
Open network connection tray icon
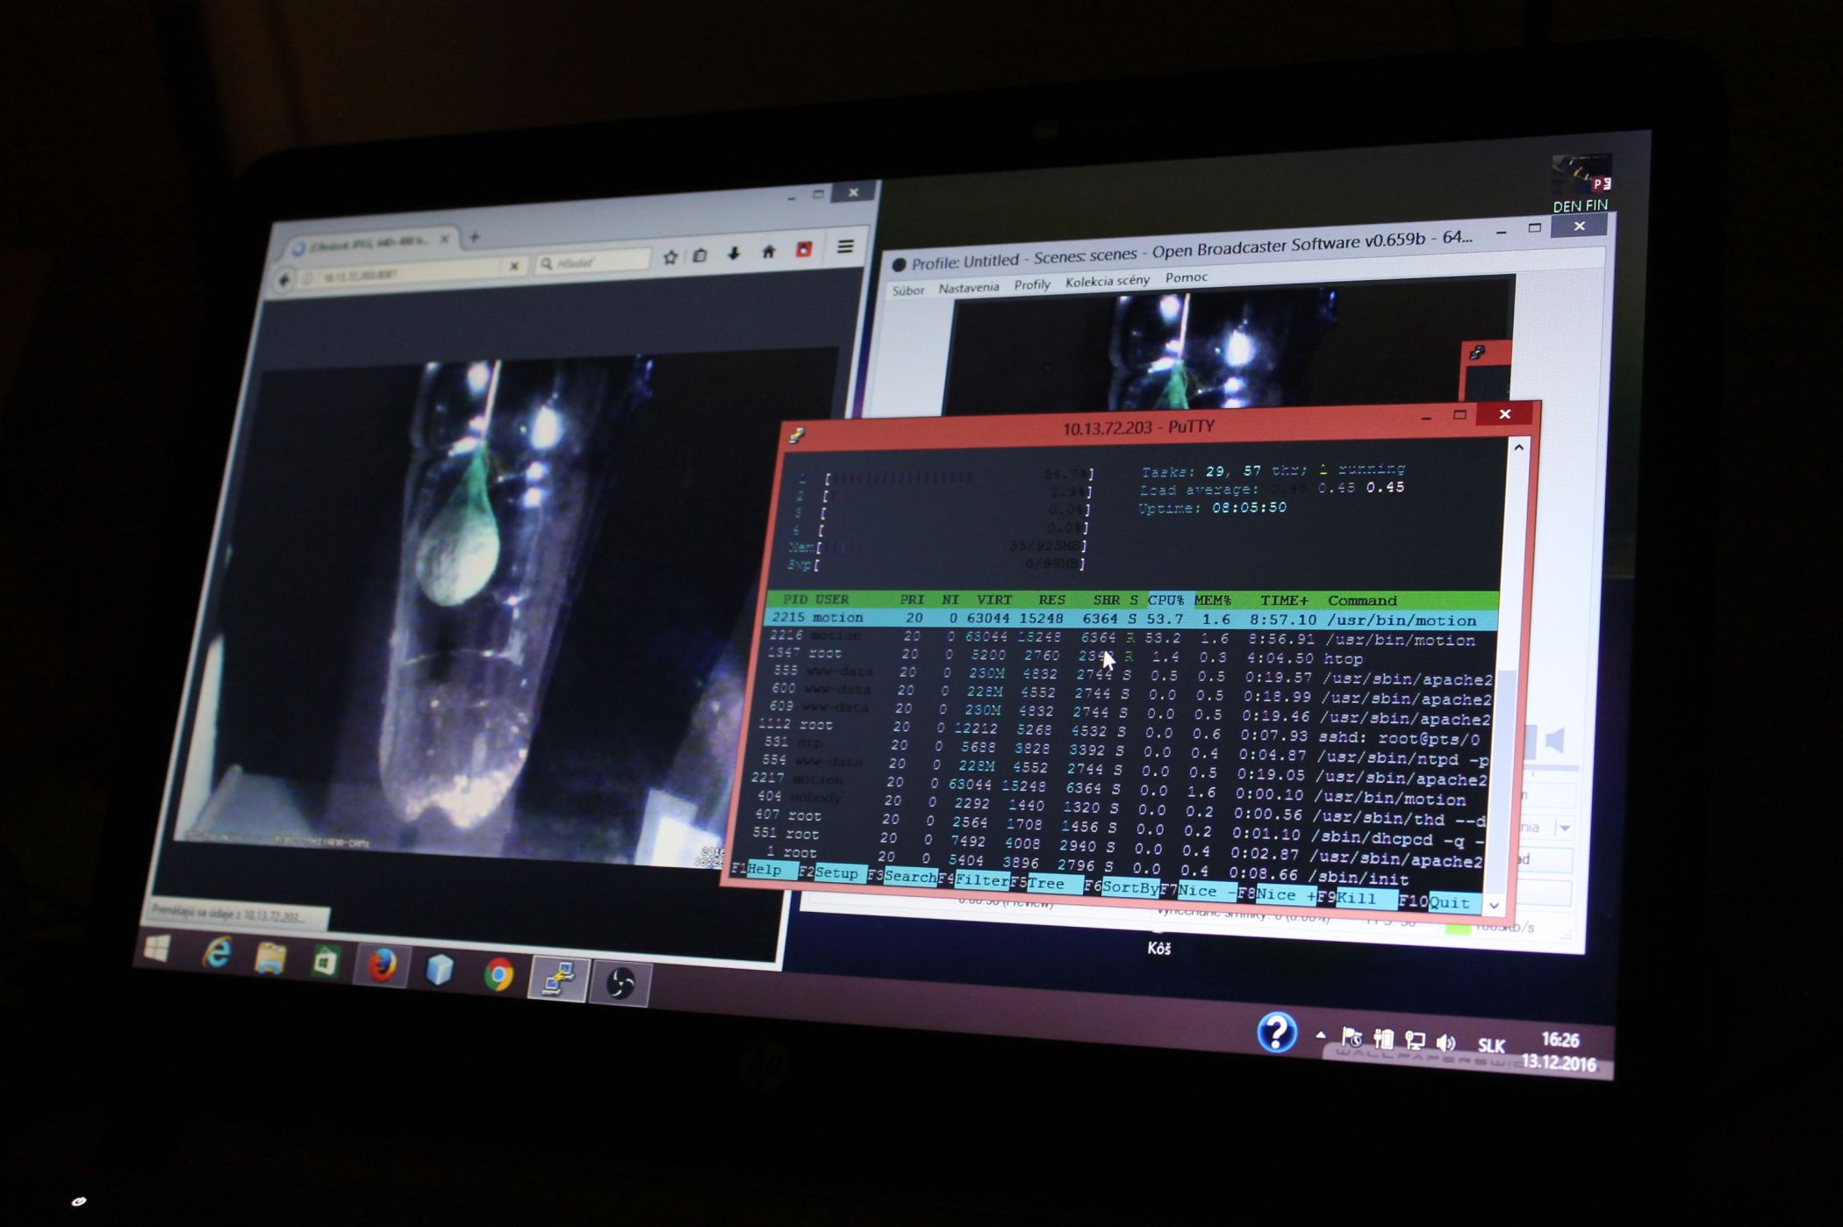(x=1415, y=1041)
